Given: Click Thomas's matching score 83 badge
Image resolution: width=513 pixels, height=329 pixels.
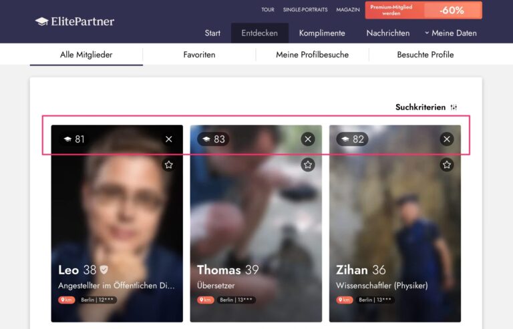Looking at the screenshot, I should click(x=214, y=139).
